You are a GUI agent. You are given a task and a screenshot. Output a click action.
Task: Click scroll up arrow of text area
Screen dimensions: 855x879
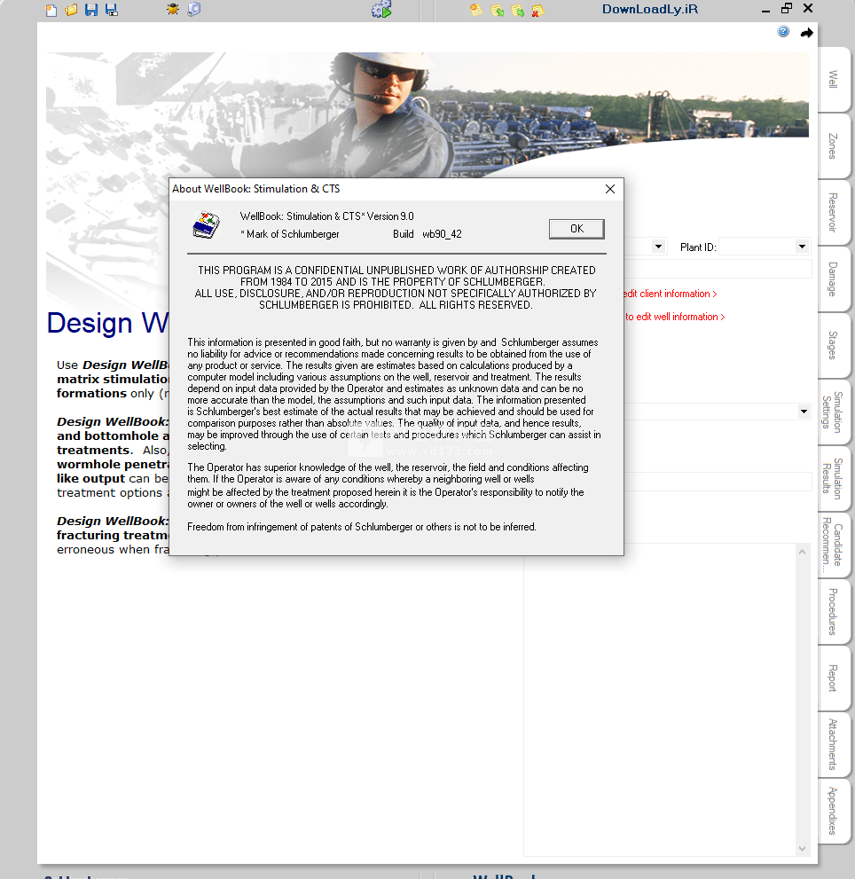pyautogui.click(x=803, y=553)
